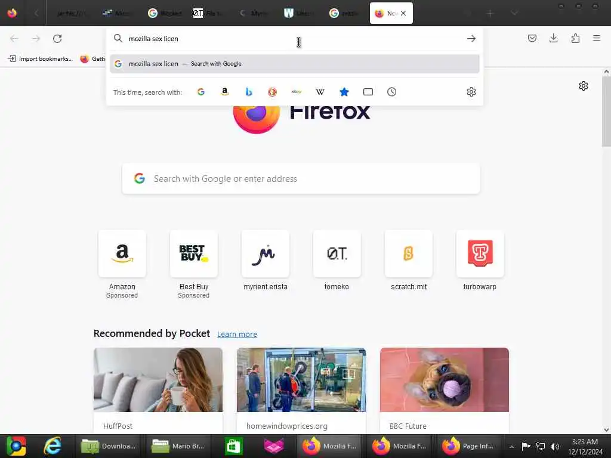Search open tabs using the tab icon
This screenshot has width=611, height=458.
pos(368,92)
